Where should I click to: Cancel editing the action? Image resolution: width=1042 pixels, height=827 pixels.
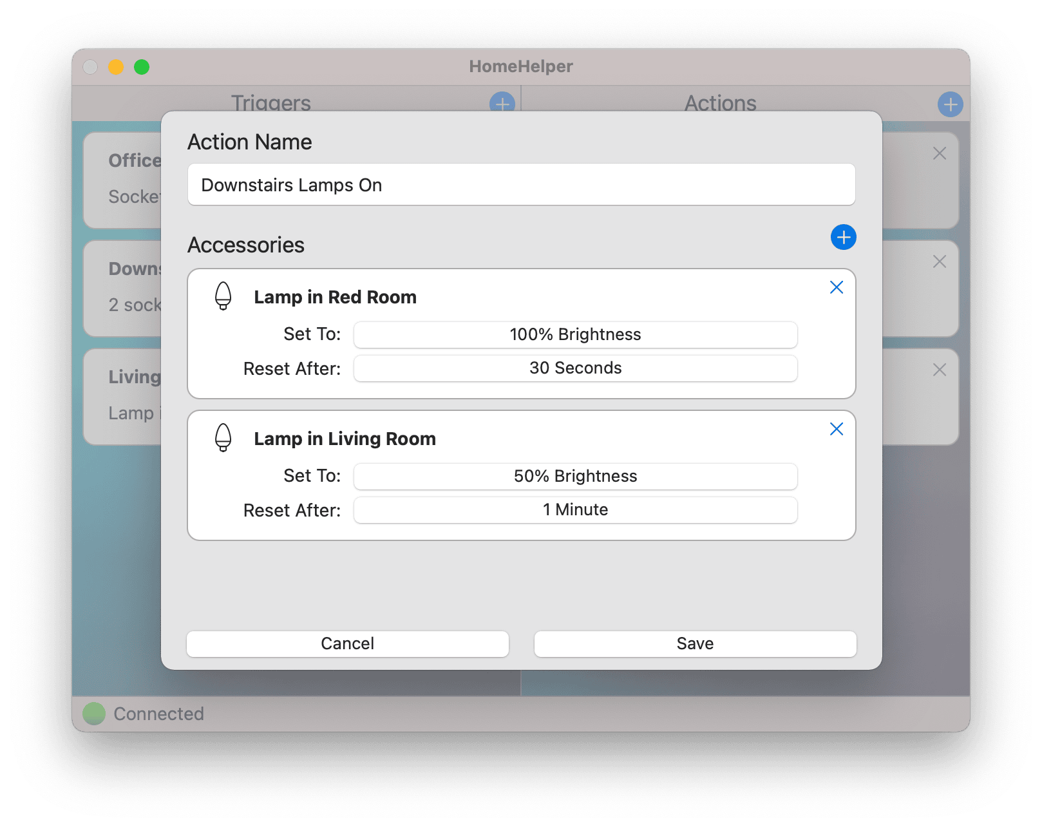tap(347, 643)
